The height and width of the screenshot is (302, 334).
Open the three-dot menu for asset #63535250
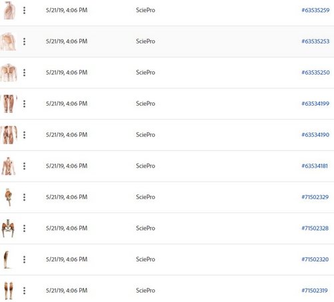[24, 73]
